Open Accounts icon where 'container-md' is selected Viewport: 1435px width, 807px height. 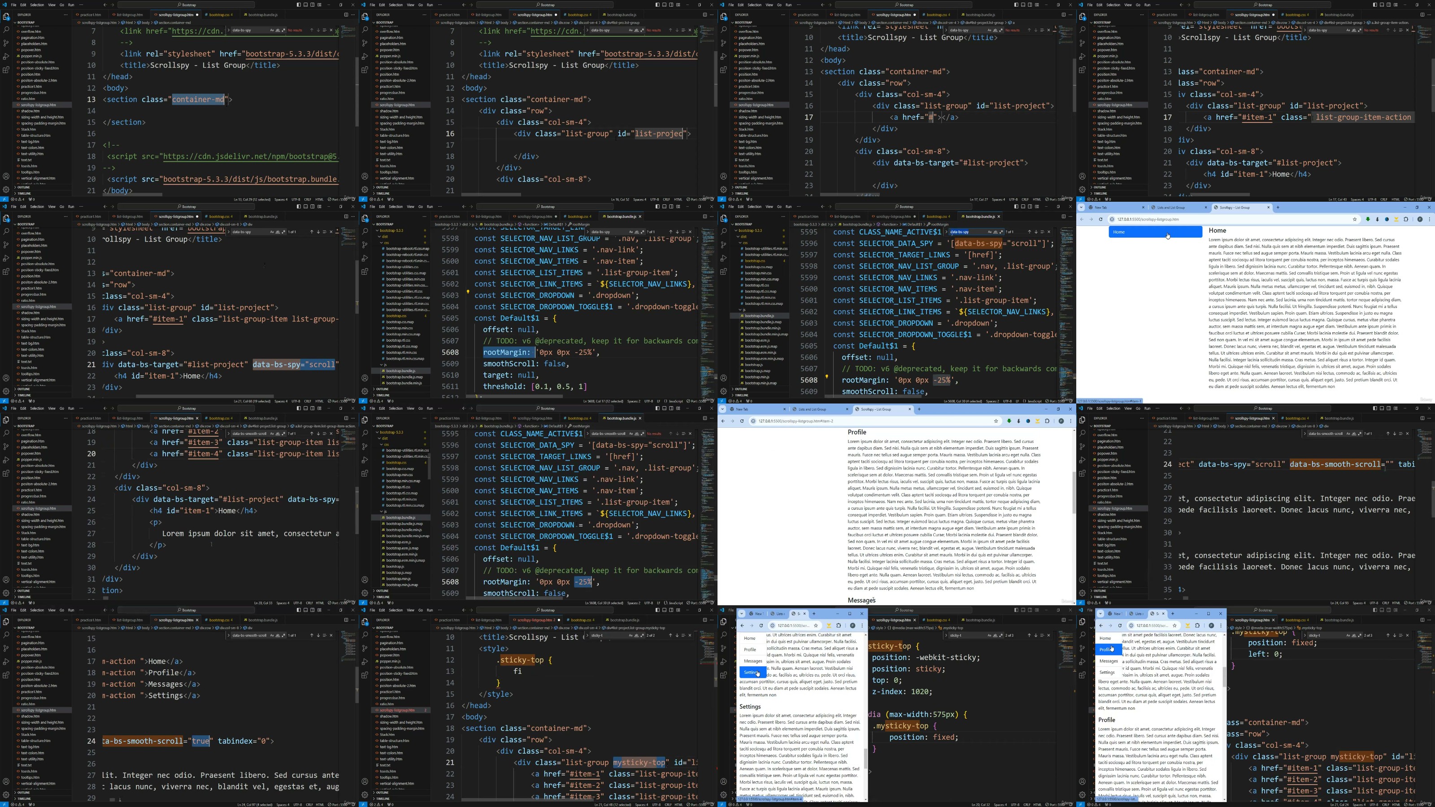(6, 176)
